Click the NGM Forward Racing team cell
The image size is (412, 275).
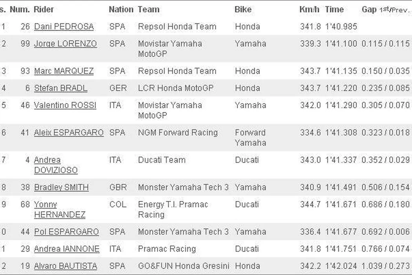177,133
